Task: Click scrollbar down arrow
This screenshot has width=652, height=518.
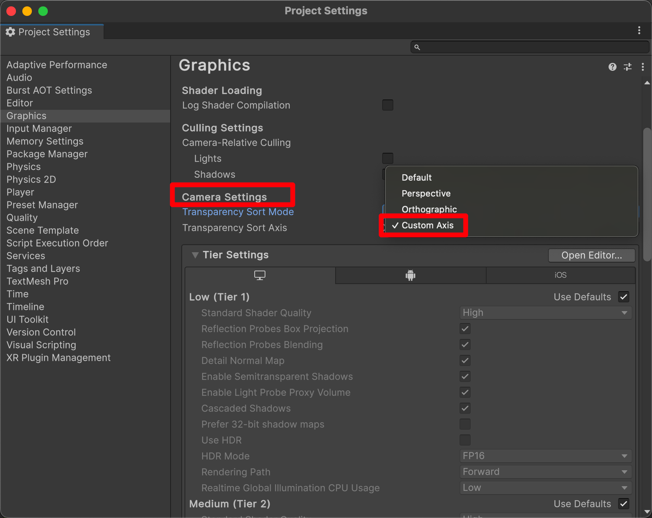Action: point(647,512)
